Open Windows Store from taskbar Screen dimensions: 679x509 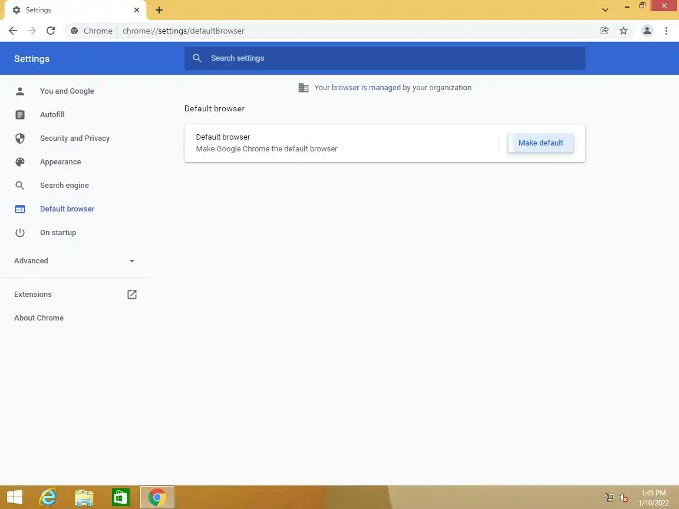[120, 497]
